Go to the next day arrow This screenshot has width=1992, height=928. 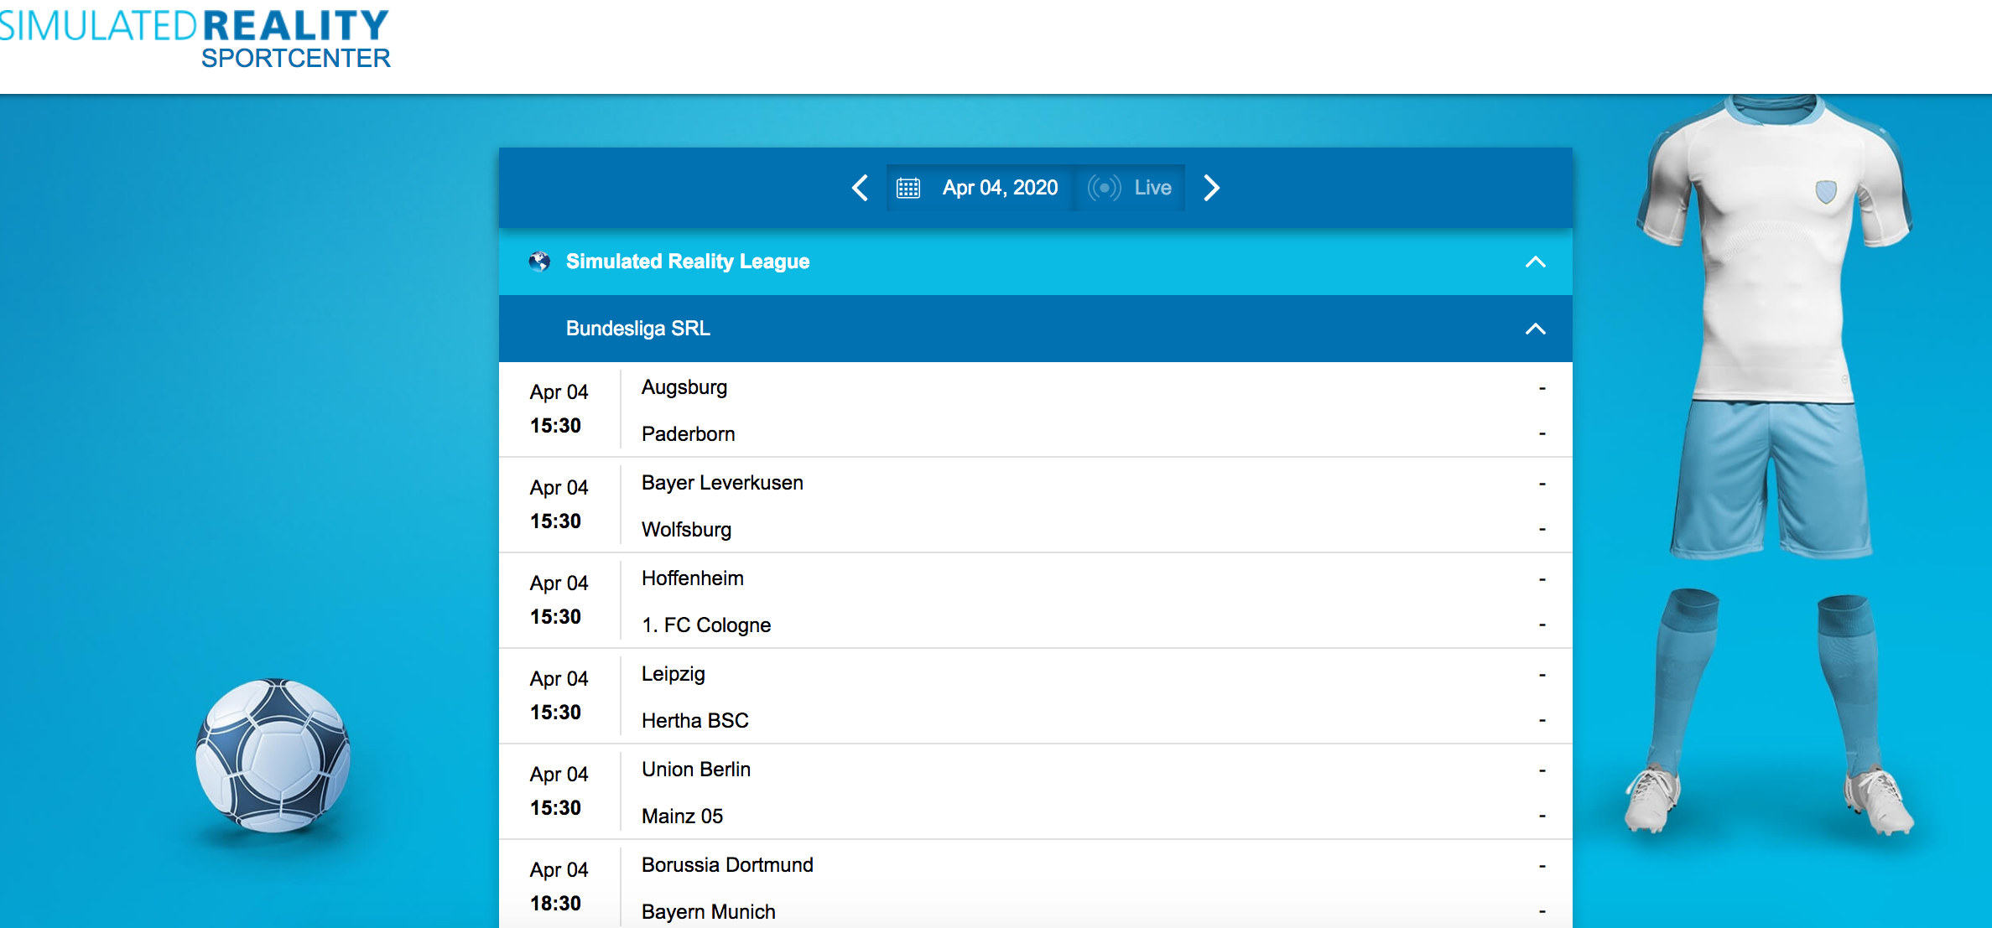1211,188
